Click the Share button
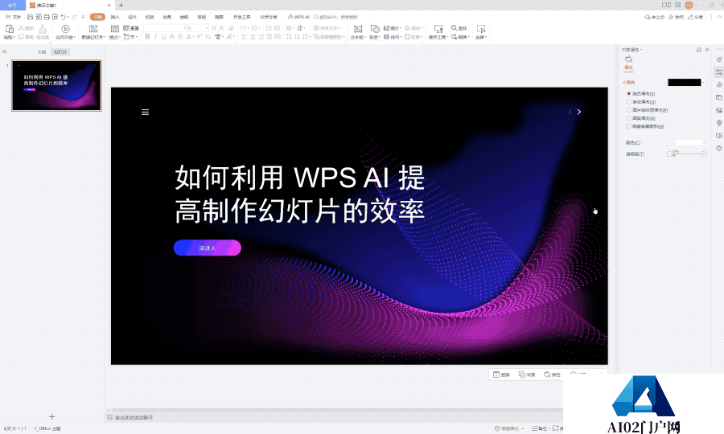724x434 pixels. pyautogui.click(x=695, y=17)
